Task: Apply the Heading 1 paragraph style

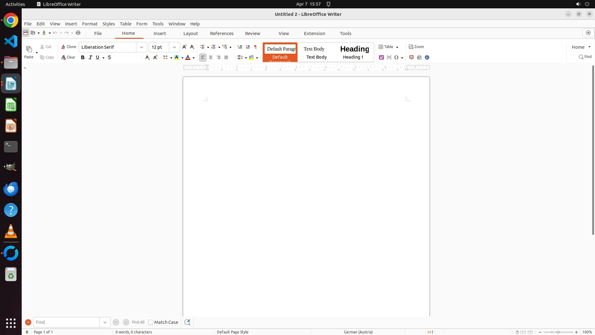Action: [354, 52]
